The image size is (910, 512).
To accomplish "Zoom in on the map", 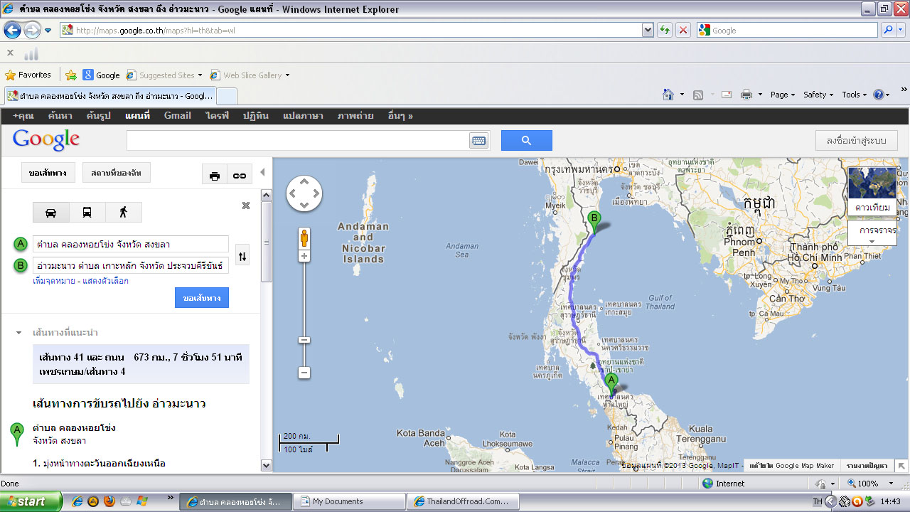I will [304, 256].
